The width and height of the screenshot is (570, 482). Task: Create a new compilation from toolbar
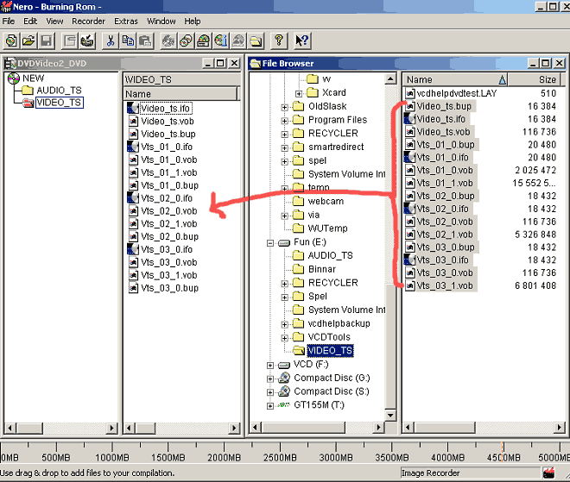pyautogui.click(x=11, y=41)
